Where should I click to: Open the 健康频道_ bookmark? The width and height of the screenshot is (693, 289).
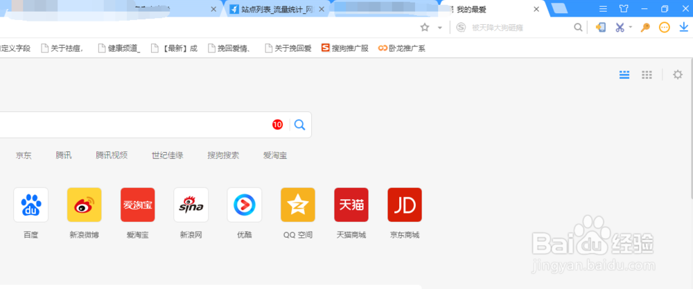coord(119,48)
